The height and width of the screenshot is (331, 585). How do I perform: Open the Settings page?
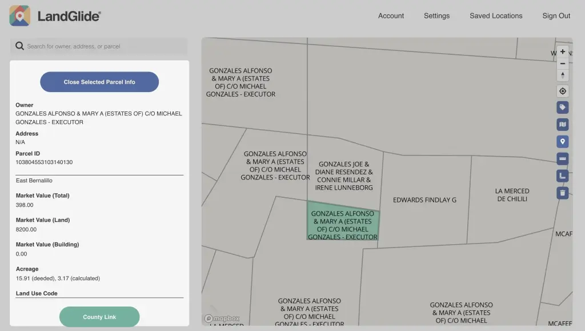(436, 16)
